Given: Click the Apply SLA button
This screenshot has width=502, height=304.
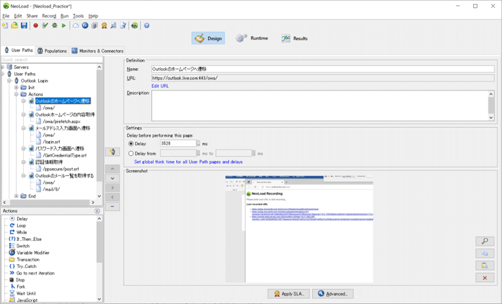Looking at the screenshot, I should (288, 294).
